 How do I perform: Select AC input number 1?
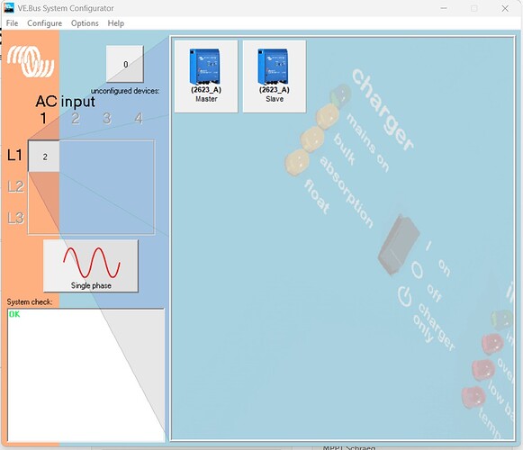43,119
